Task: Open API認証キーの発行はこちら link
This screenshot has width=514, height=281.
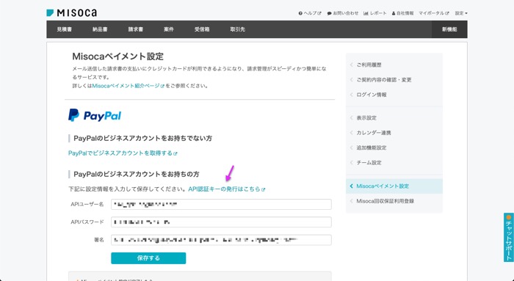Action: point(226,189)
